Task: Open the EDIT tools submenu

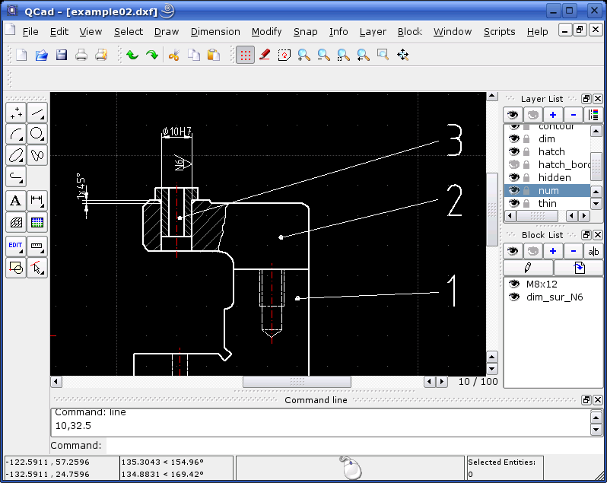Action: coord(15,246)
